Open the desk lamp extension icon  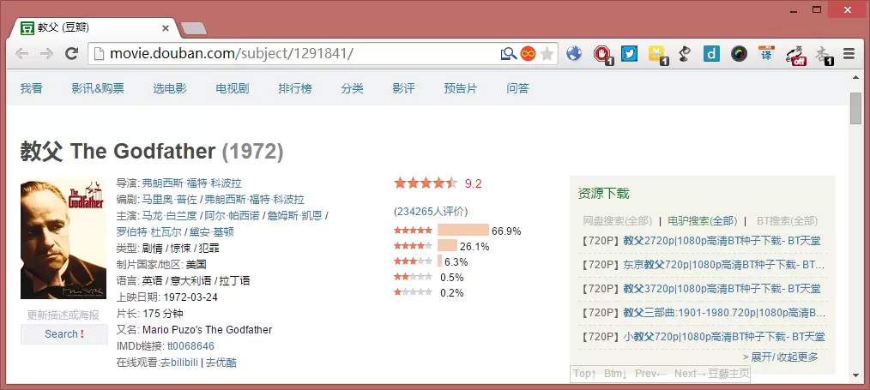tap(684, 54)
